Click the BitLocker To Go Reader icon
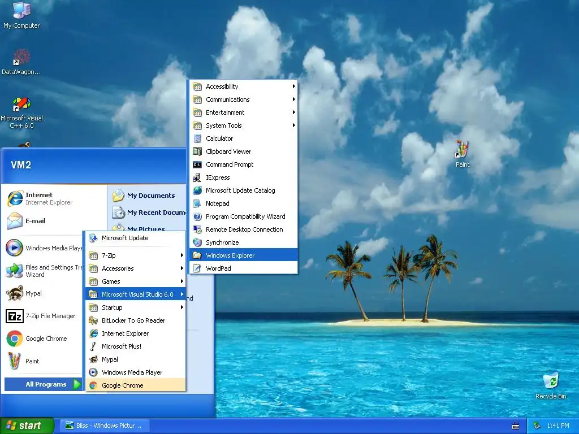 tap(93, 320)
